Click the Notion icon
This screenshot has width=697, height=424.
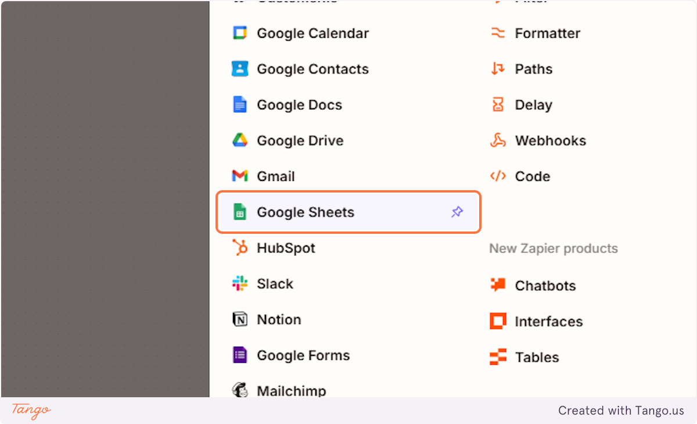(x=240, y=319)
